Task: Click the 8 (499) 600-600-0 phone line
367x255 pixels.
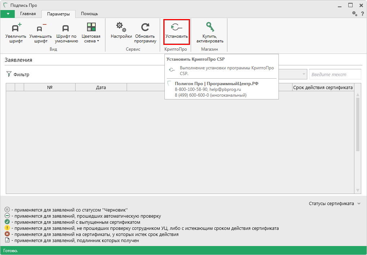Action: (x=210, y=95)
